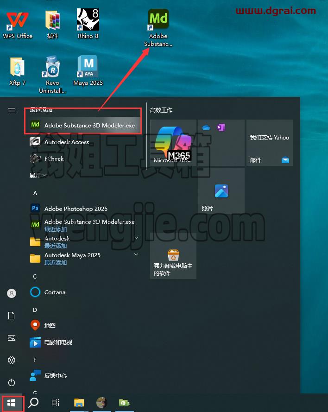Launch the Rhino 8 desktop shortcut
Screen dimensions: 328x412
tap(88, 24)
